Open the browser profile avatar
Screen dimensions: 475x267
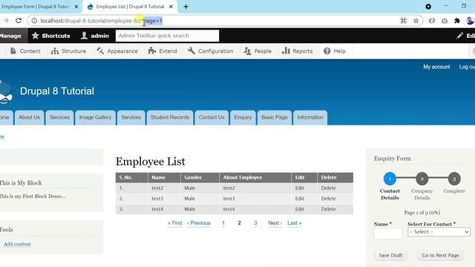click(470, 21)
